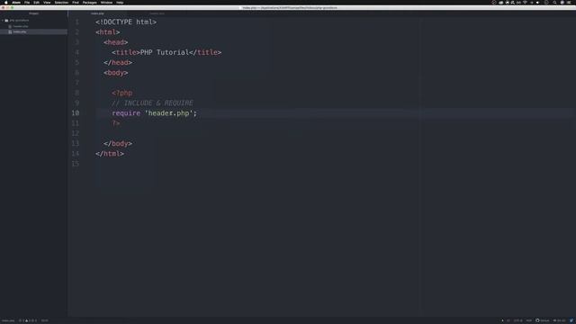Viewport: 576px width, 324px height.
Task: Click the UTF-8 encoding selector in status bar
Action: coord(518,320)
